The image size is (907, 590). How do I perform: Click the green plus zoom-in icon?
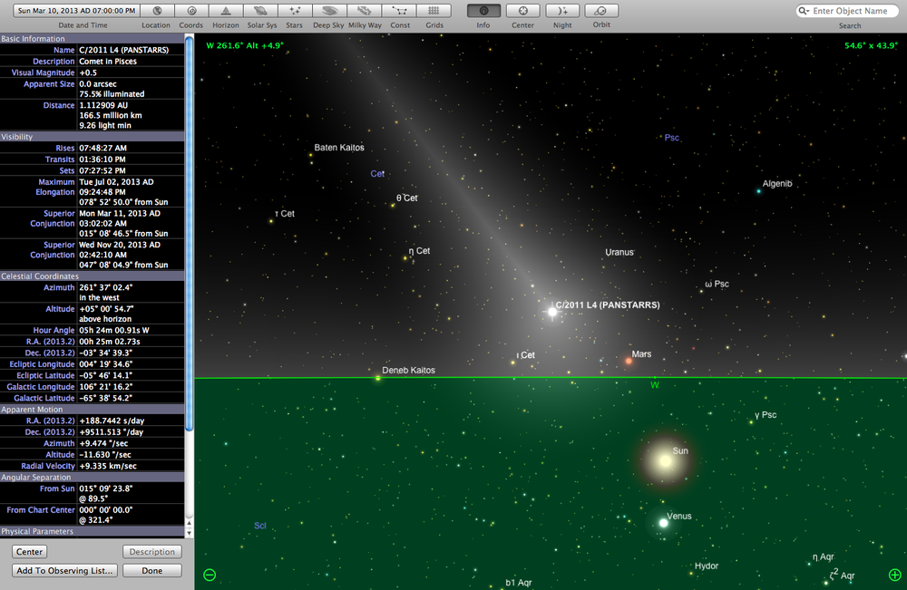[893, 574]
